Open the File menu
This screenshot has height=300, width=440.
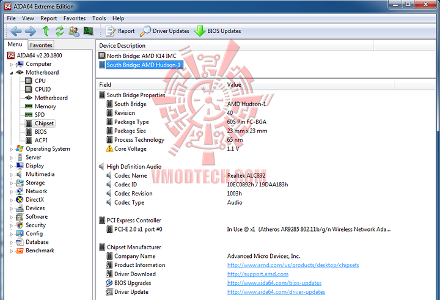pyautogui.click(x=11, y=18)
